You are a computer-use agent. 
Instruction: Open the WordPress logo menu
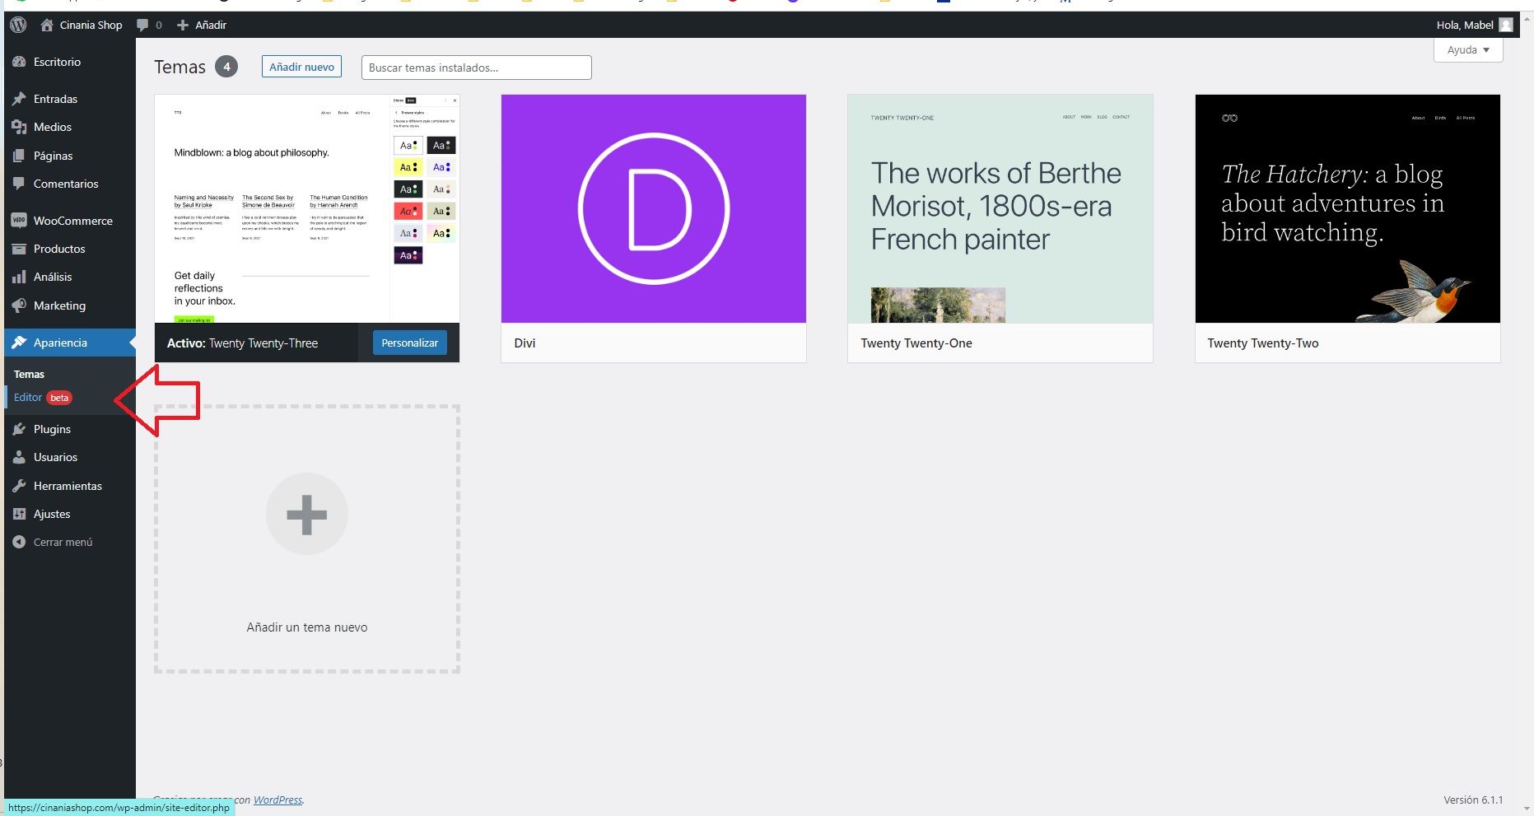[18, 25]
